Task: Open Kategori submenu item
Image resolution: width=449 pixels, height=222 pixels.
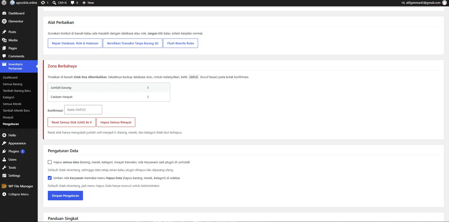Action: (8, 97)
